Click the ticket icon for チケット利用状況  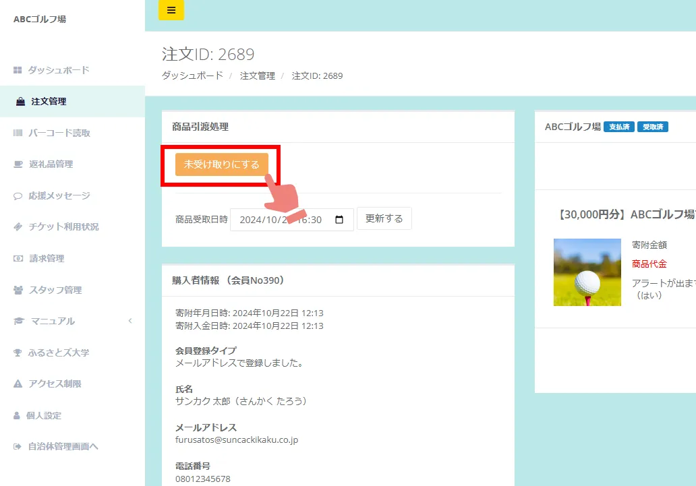click(x=18, y=227)
